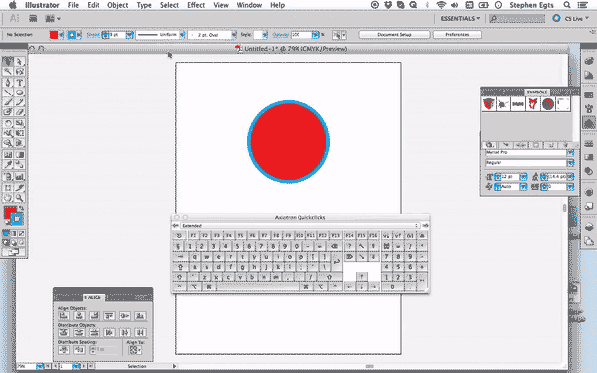The height and width of the screenshot is (373, 597).
Task: Select the Pen tool
Action: tap(8, 83)
